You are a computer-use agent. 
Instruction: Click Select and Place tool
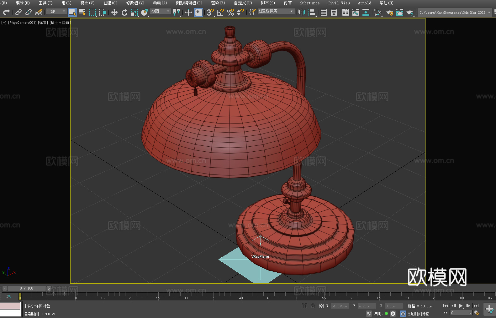[x=145, y=12]
